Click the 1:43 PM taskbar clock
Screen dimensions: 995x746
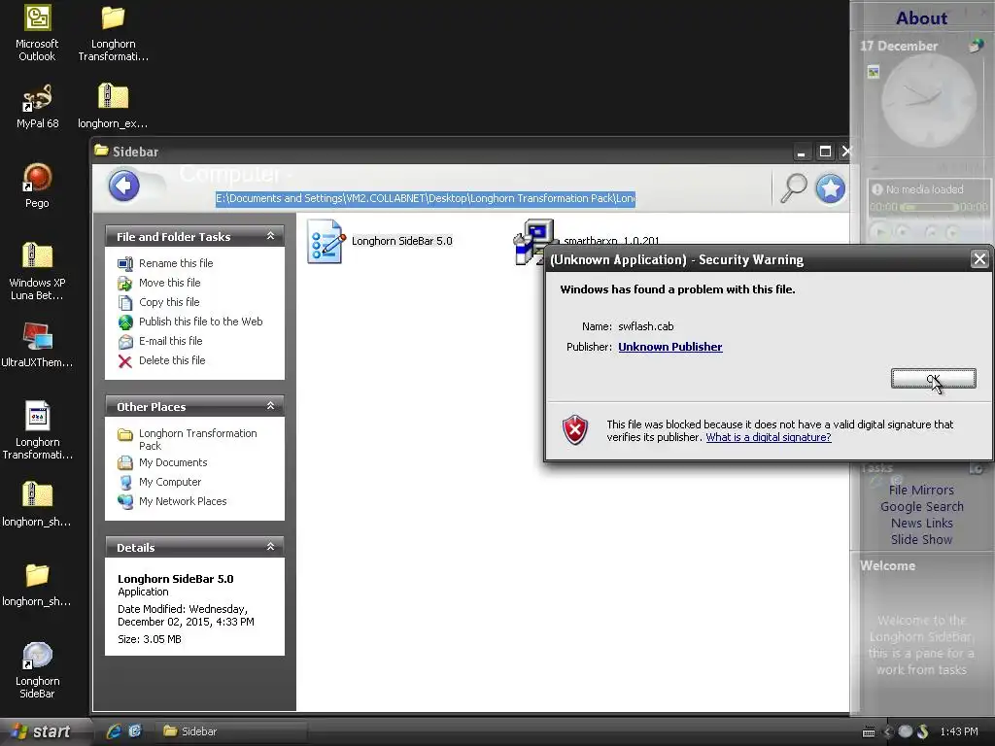click(x=959, y=732)
